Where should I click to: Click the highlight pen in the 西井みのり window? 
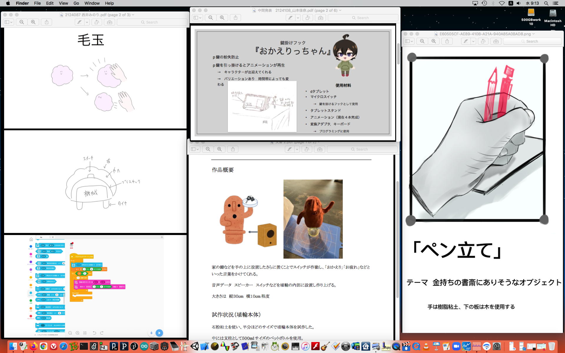tap(79, 22)
